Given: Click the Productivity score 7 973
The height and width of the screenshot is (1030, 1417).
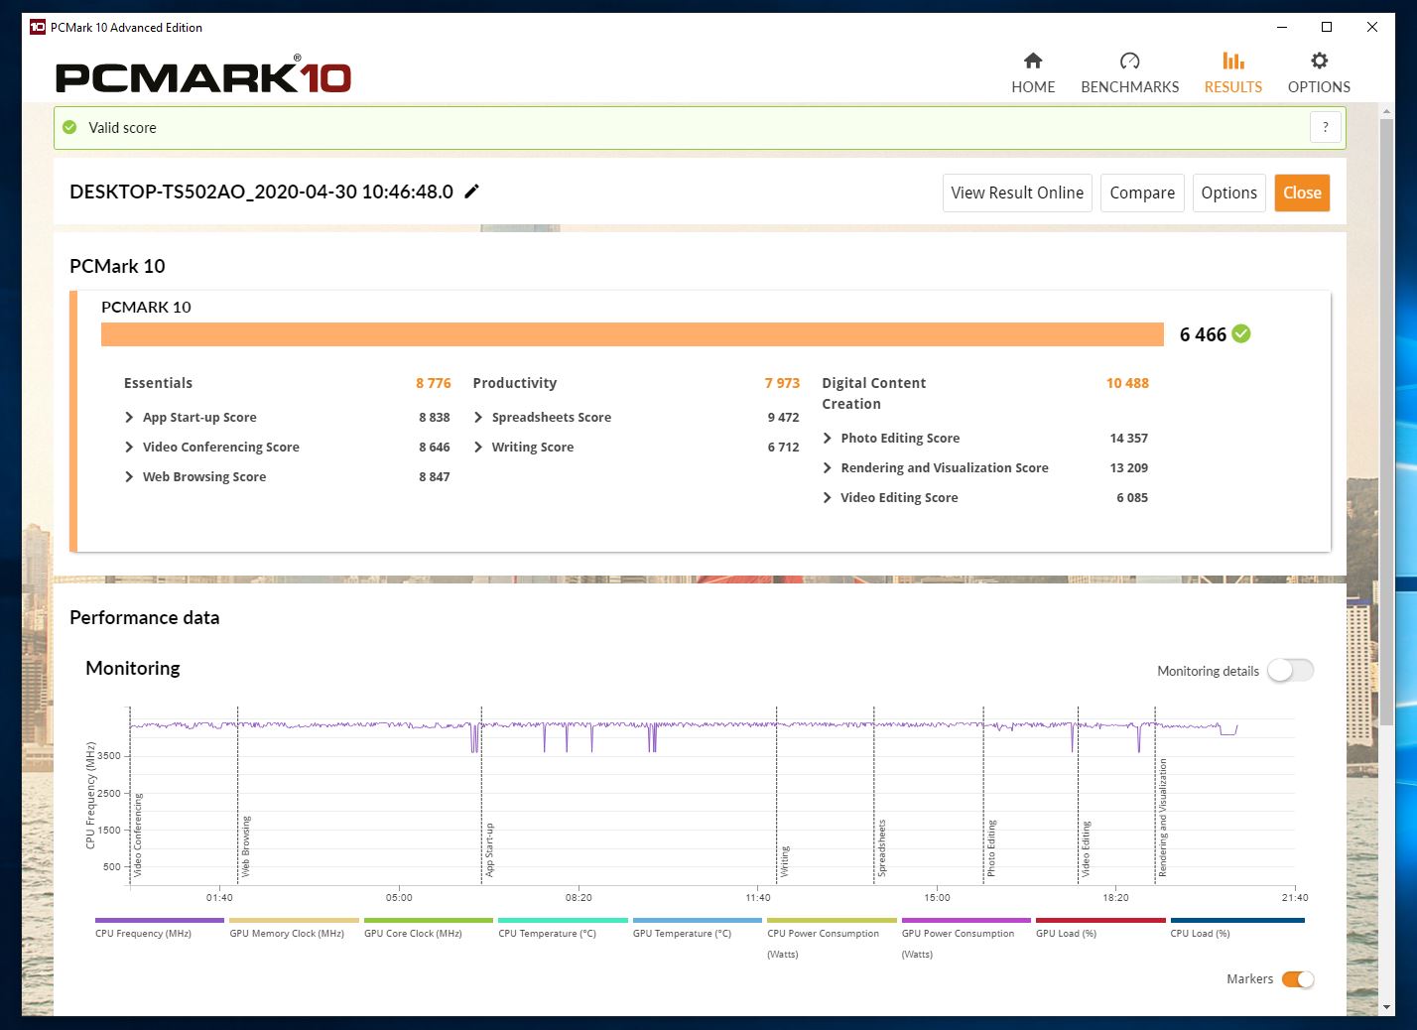Looking at the screenshot, I should point(782,383).
